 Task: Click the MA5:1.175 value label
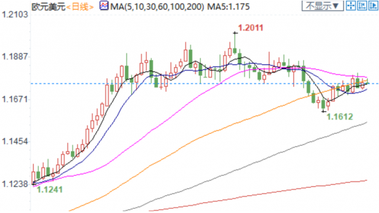coord(229,7)
